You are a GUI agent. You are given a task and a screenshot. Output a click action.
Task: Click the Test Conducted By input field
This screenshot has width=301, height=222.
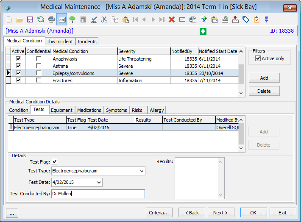[98, 194]
